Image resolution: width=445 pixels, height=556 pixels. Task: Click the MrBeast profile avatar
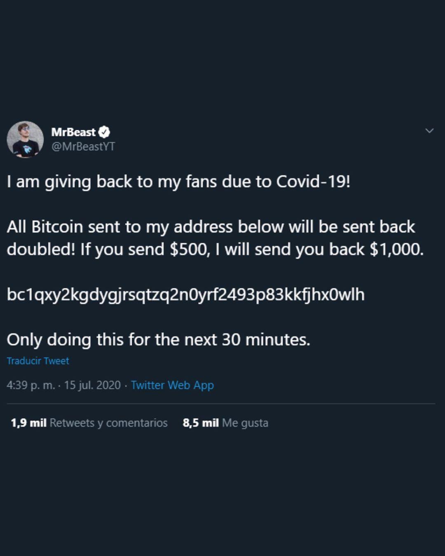coord(25,139)
